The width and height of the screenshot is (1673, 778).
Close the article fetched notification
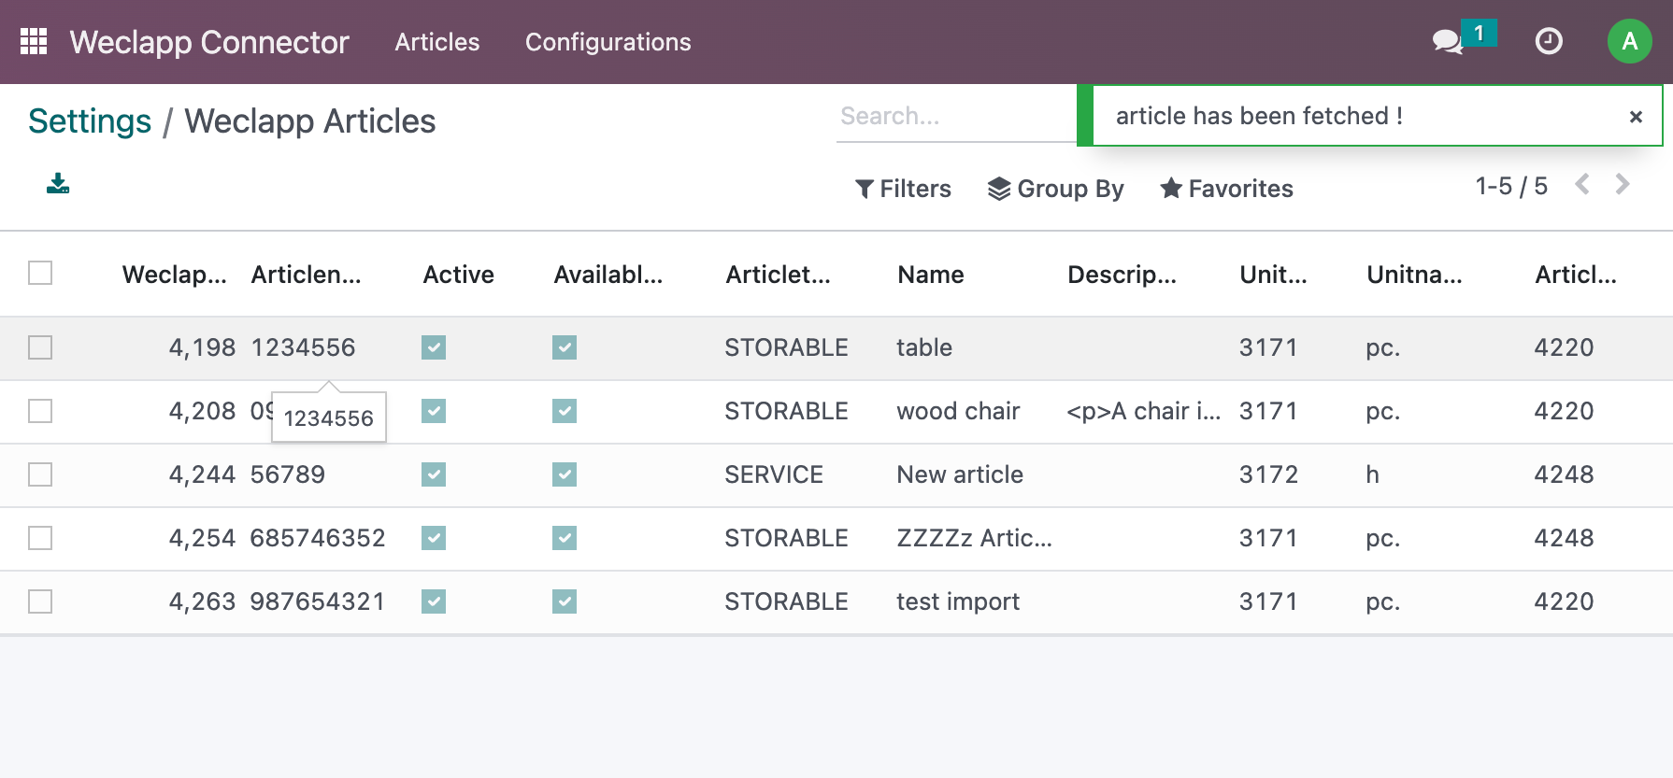(x=1636, y=117)
